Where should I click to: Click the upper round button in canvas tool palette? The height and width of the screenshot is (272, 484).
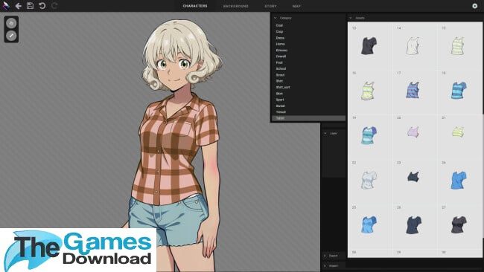point(11,23)
